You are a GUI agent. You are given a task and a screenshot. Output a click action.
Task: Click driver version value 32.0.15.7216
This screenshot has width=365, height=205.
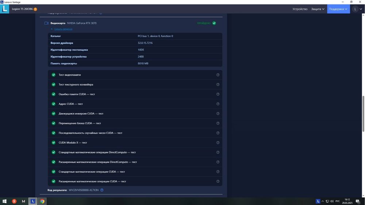click(x=145, y=43)
